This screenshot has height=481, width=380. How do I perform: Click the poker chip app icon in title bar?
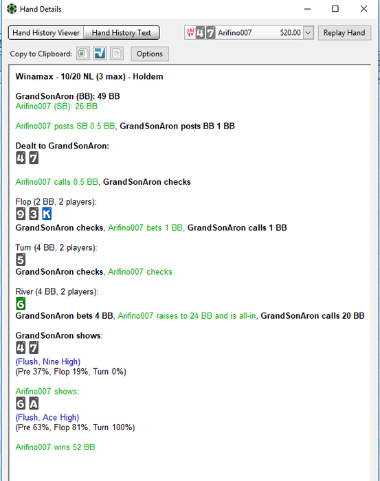12,9
